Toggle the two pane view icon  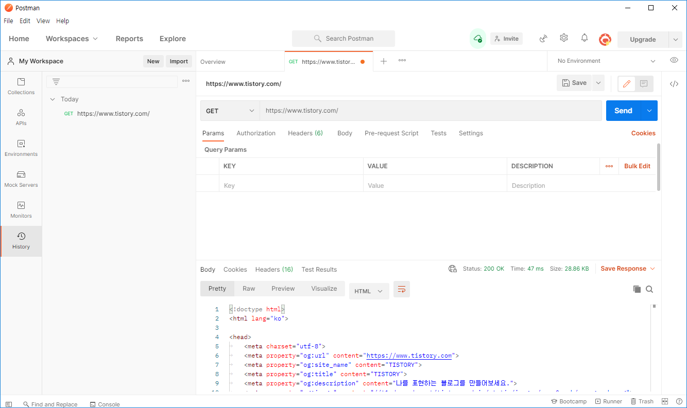click(x=665, y=401)
